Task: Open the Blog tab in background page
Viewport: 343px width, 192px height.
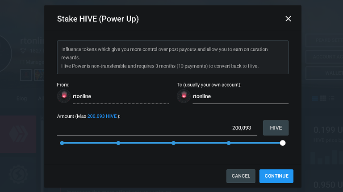Action: pyautogui.click(x=21, y=98)
